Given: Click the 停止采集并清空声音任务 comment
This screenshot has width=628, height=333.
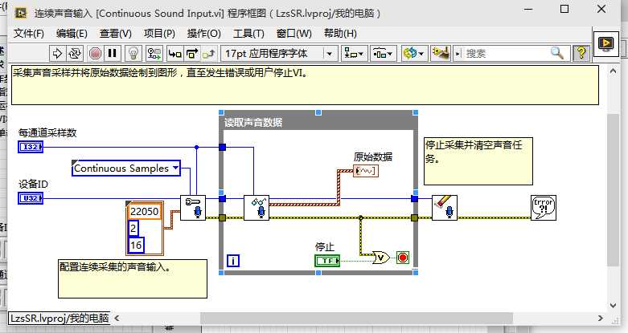Looking at the screenshot, I should (x=478, y=161).
